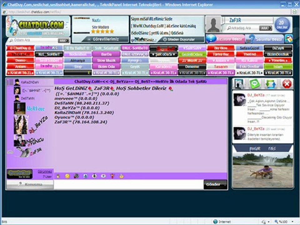Join the Eski Dostlar room
300x225 pixels.
249,67
